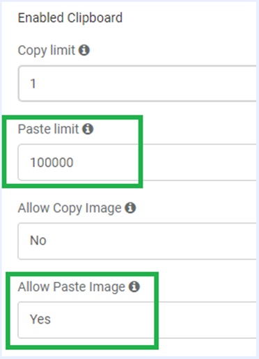The image size is (259, 359).
Task: Click the Allow Paste Image info icon
Action: (x=134, y=287)
